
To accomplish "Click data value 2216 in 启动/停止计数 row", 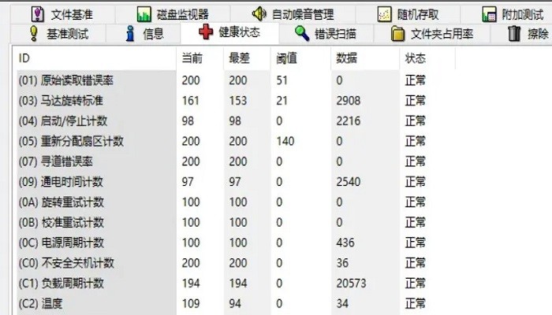I will pos(349,121).
